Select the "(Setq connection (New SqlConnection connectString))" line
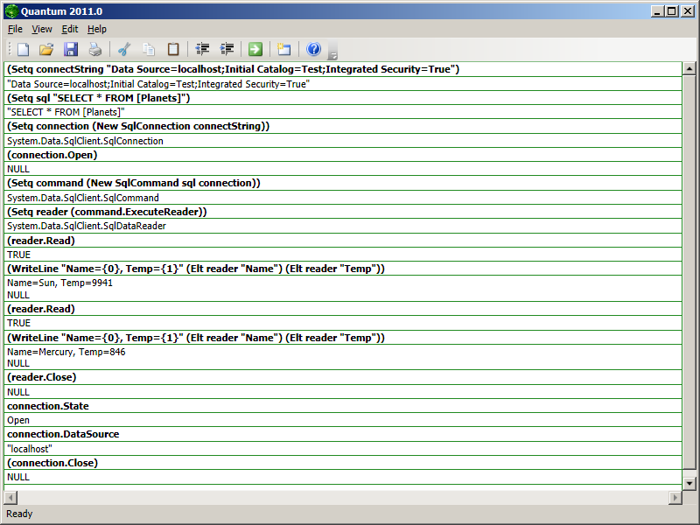The image size is (700, 525). tap(343, 126)
